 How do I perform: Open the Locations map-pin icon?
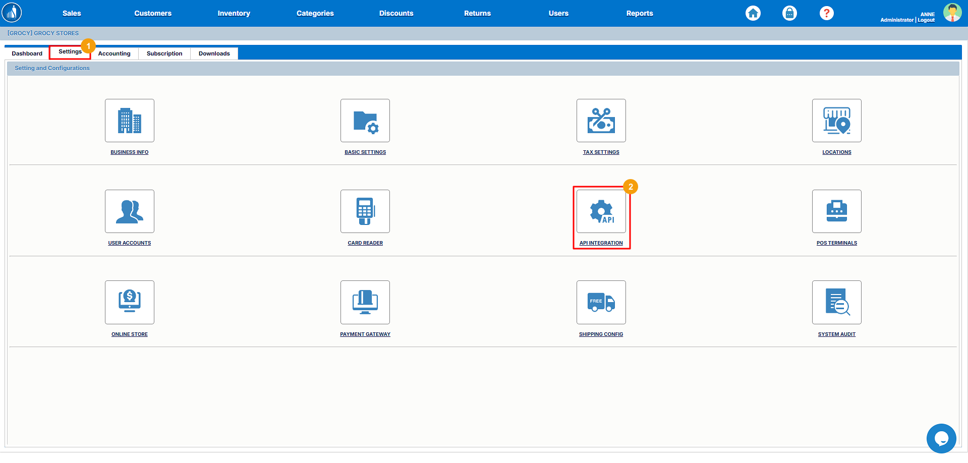[x=836, y=121]
